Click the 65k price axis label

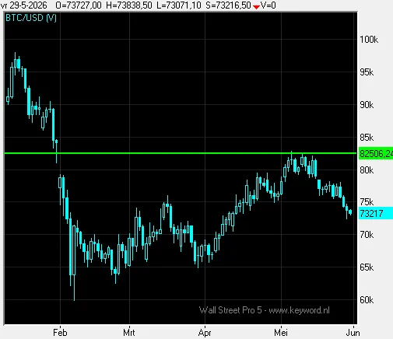pyautogui.click(x=367, y=267)
